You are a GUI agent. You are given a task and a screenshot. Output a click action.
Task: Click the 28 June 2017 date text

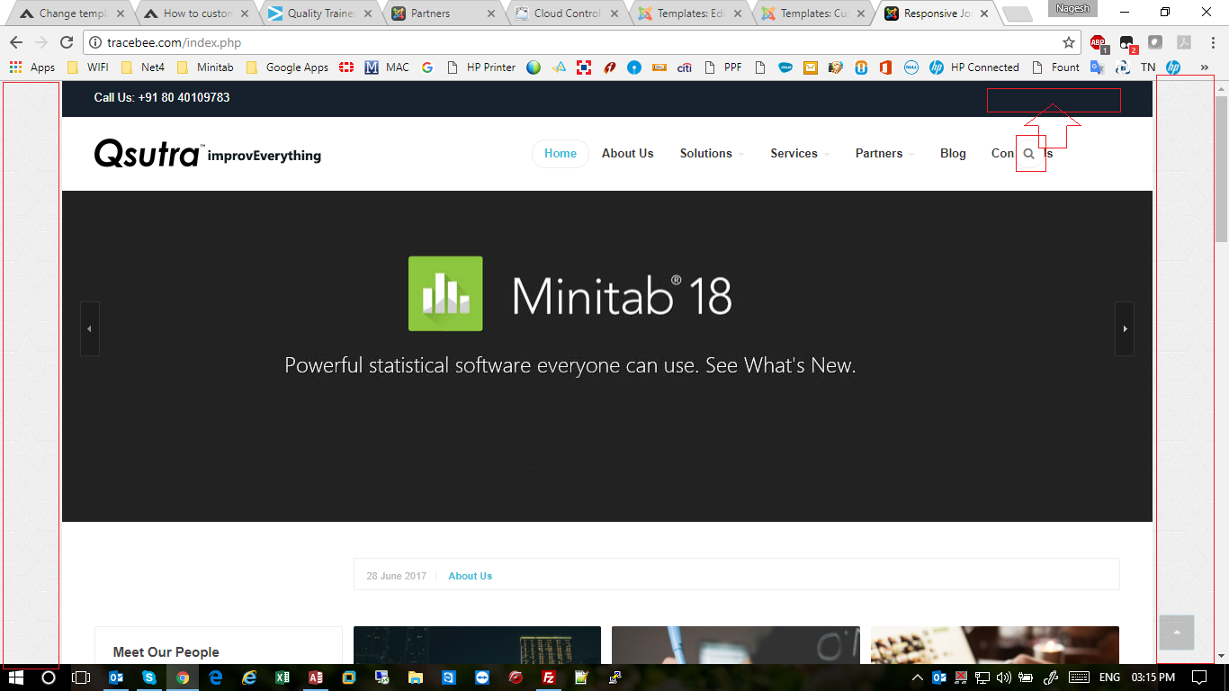pyautogui.click(x=397, y=576)
